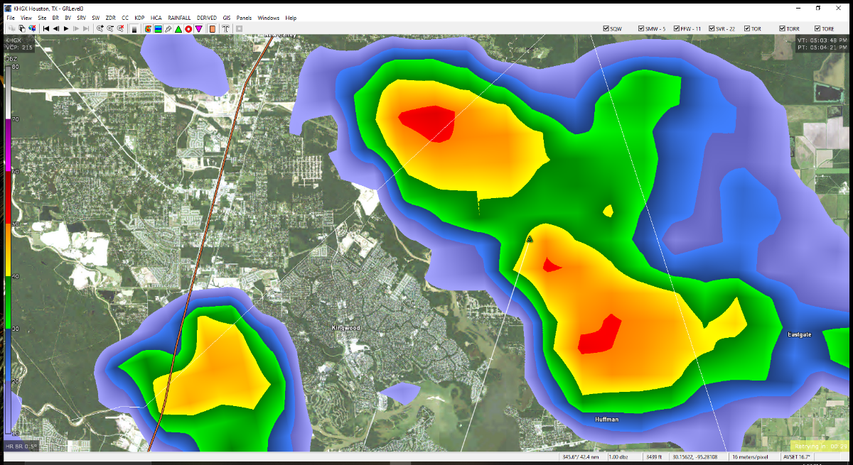This screenshot has height=465, width=853.
Task: Click the Kingwood label on the map
Action: point(346,328)
